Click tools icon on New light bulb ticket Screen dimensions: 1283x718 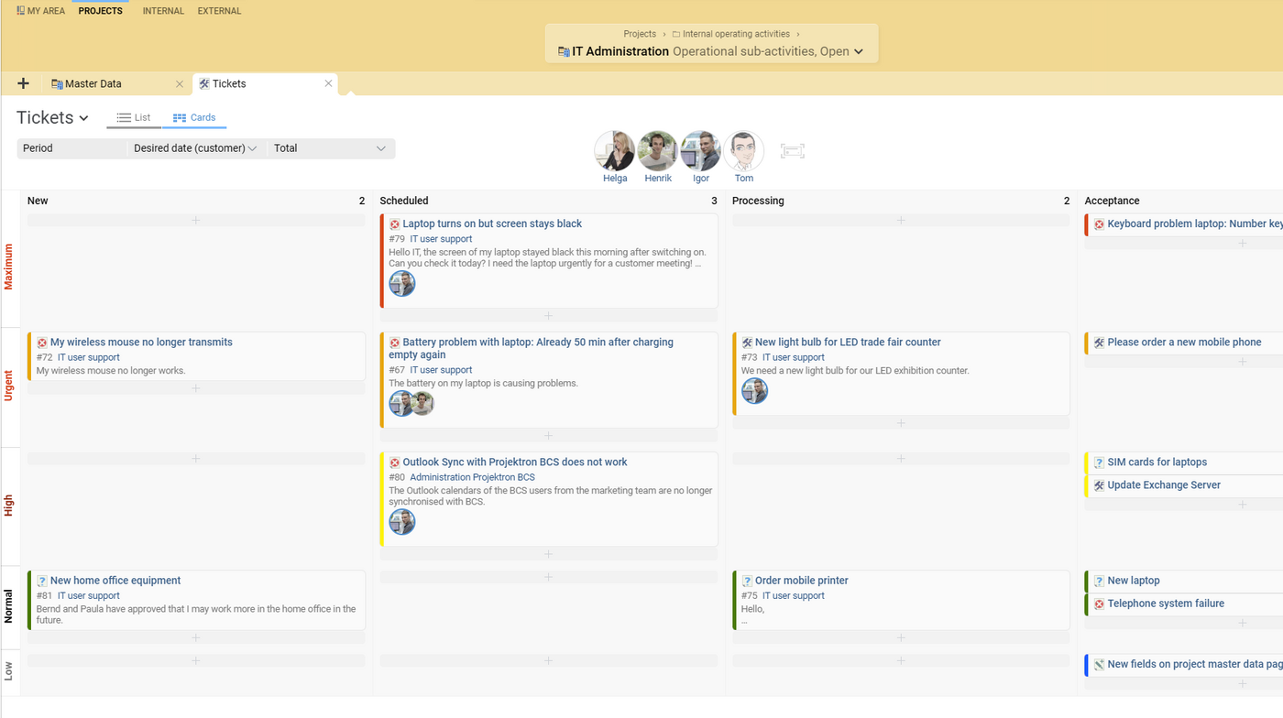tap(747, 343)
